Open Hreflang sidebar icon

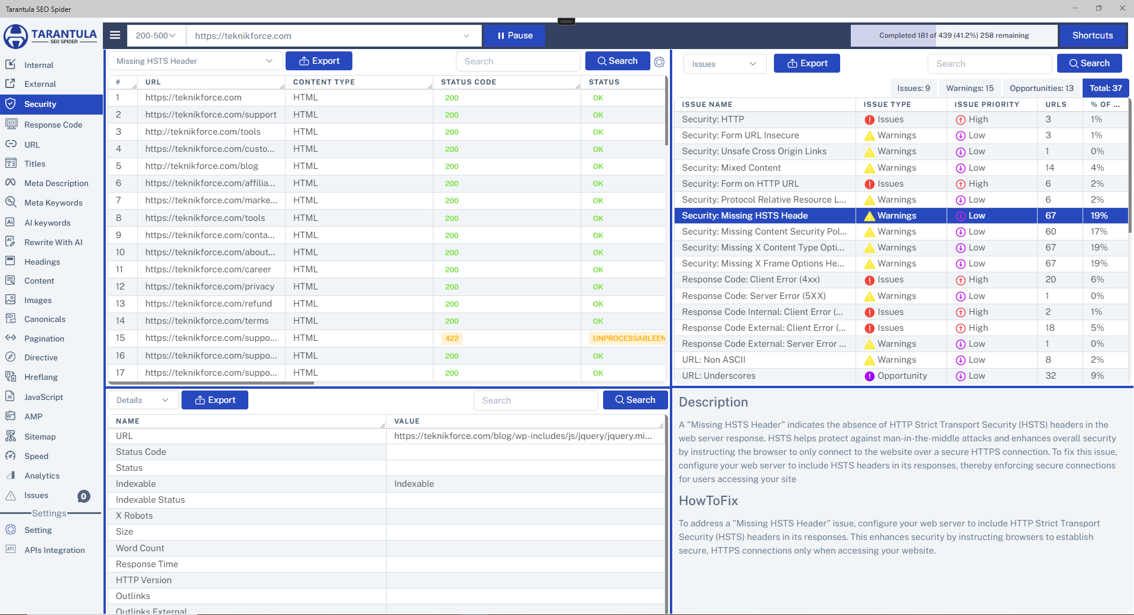11,377
